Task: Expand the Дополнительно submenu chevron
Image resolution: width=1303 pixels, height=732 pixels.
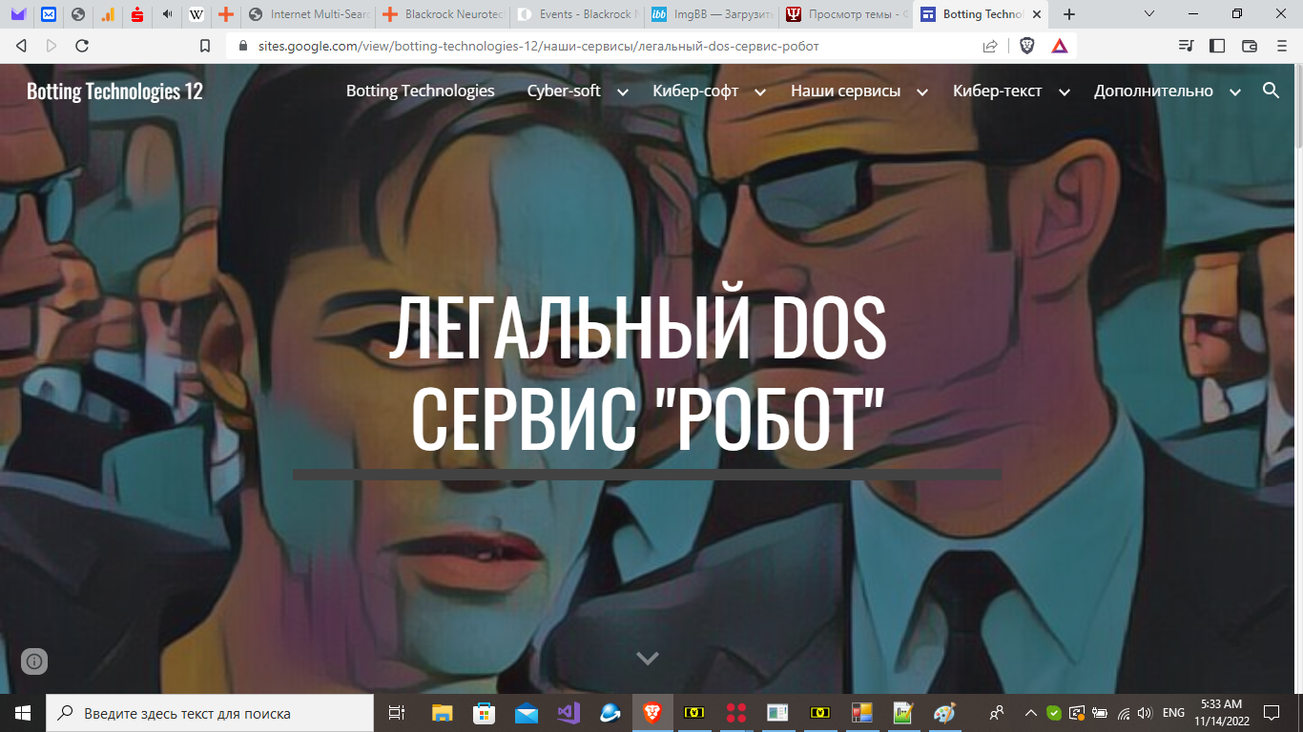Action: coord(1235,92)
